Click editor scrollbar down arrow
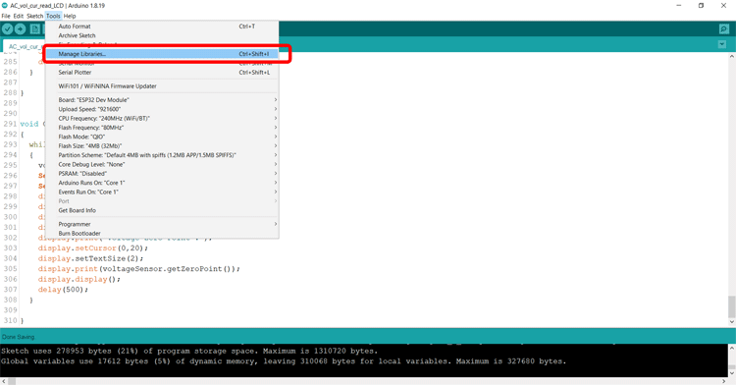The height and width of the screenshot is (385, 736). (731, 322)
